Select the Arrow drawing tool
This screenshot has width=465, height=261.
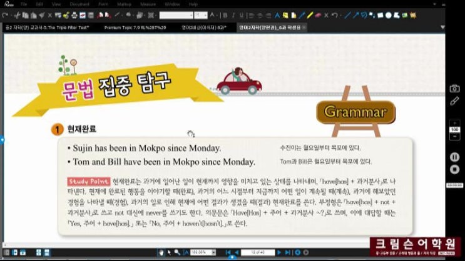tap(355, 15)
